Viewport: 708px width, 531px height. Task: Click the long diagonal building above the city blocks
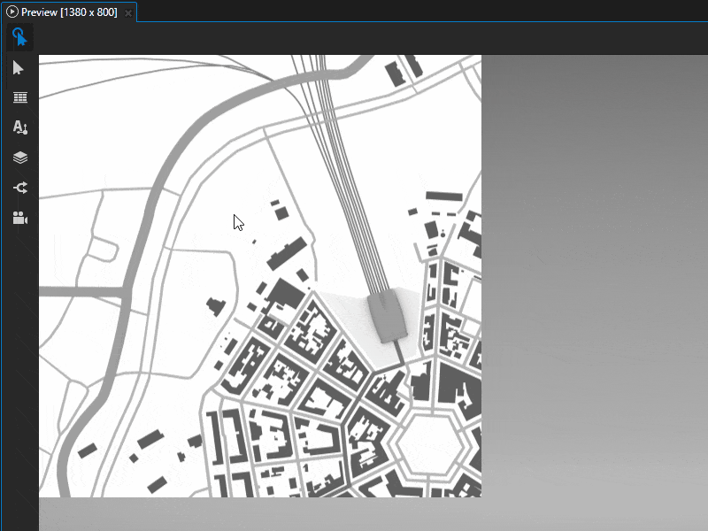(290, 252)
